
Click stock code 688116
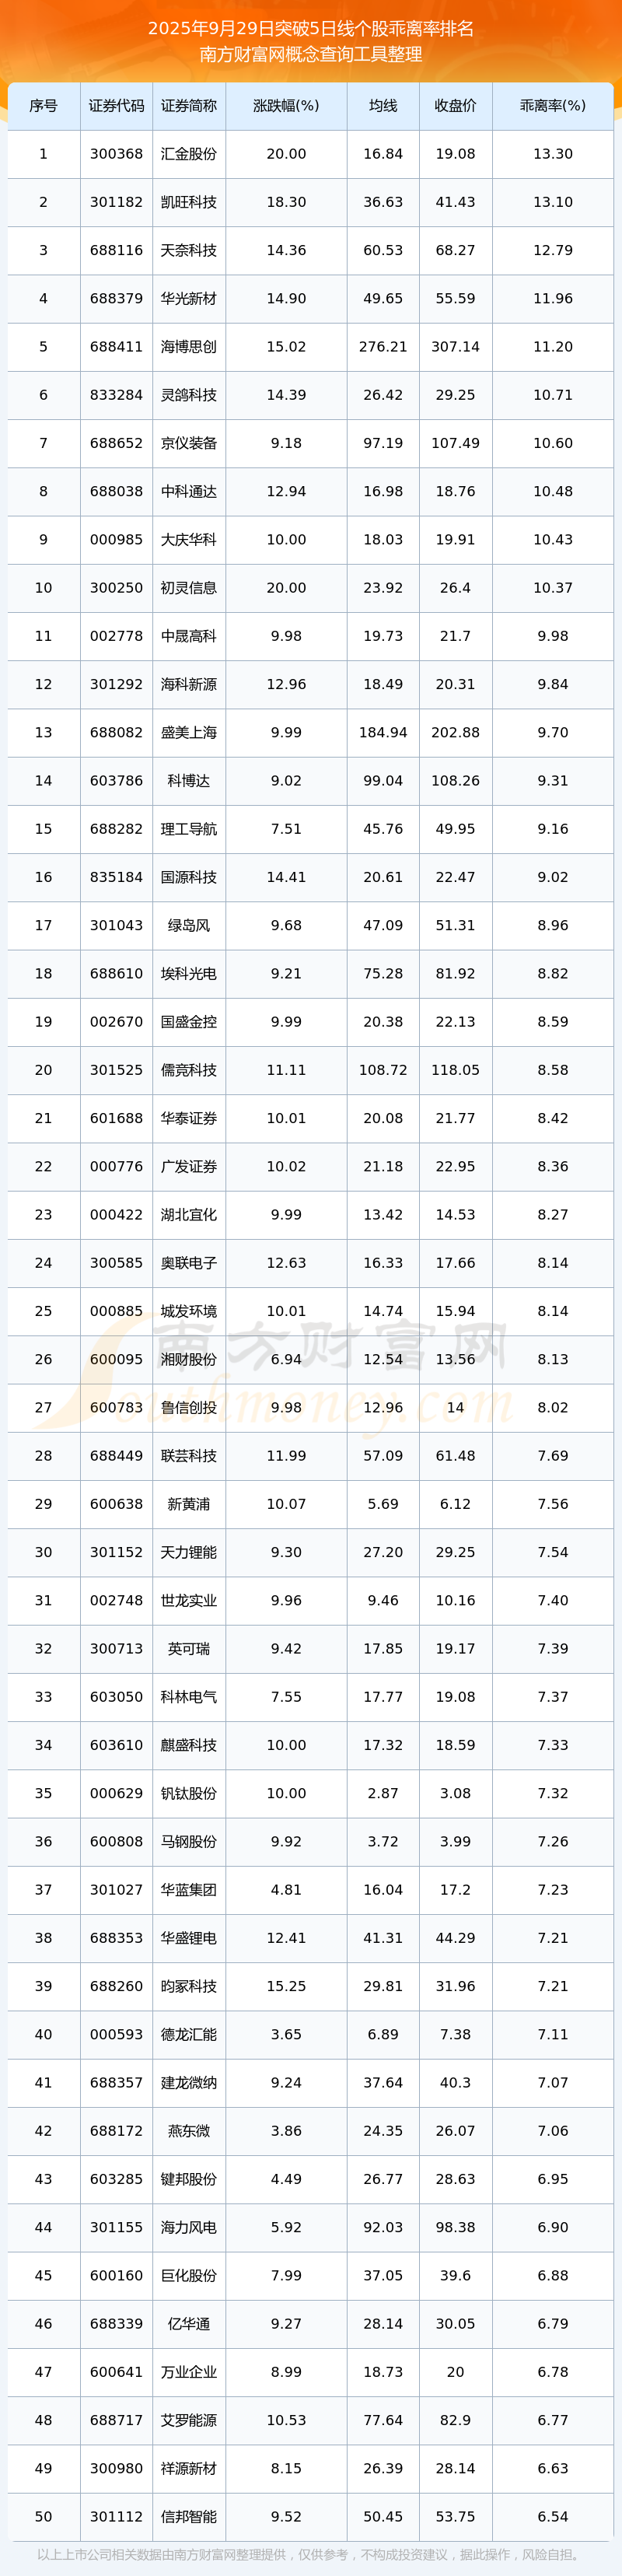click(x=116, y=250)
